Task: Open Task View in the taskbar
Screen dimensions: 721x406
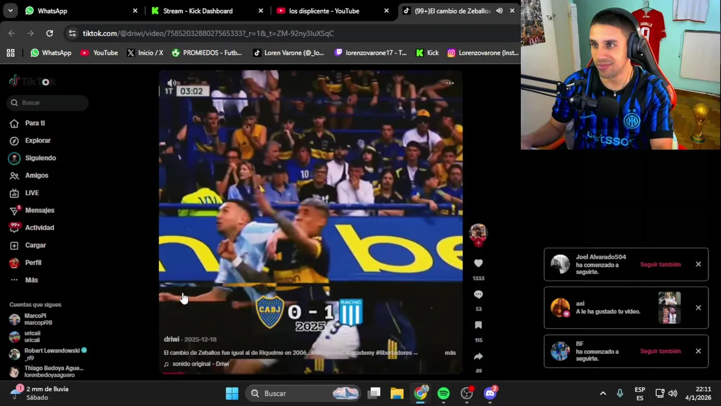Action: (375, 393)
